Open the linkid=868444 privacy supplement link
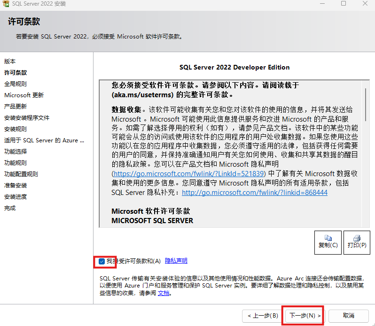The image size is (375, 326). [254, 193]
